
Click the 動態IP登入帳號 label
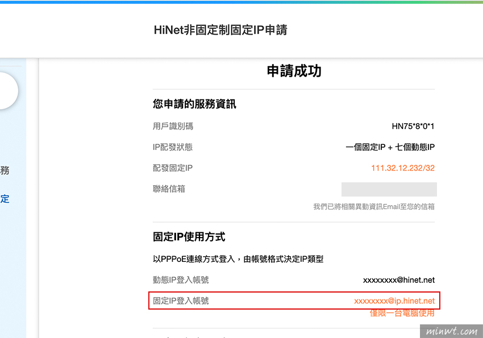181,280
